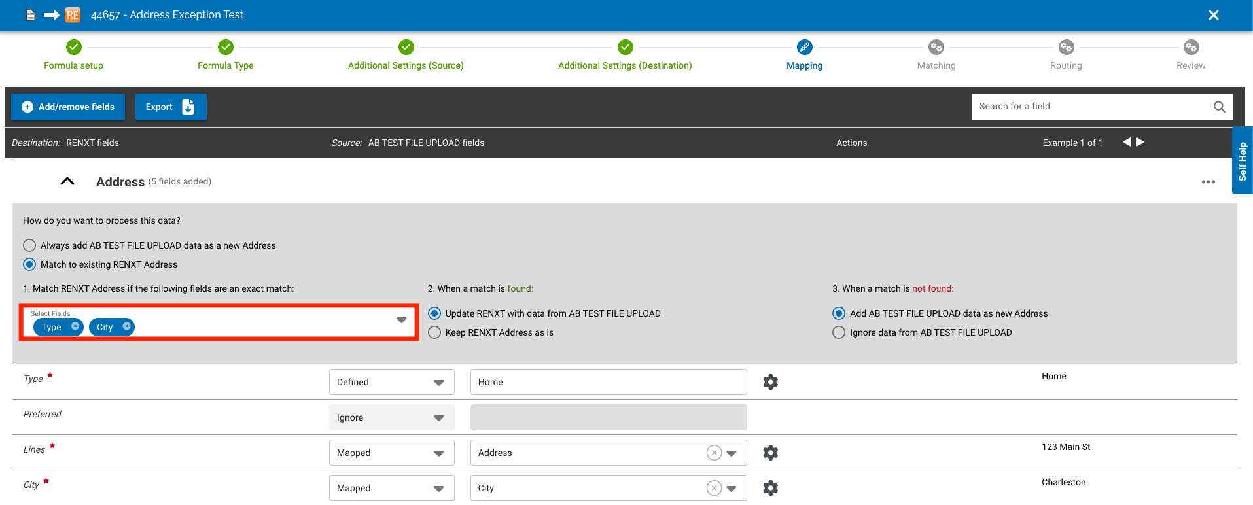Clear the City mapping with the x icon

[x=714, y=488]
